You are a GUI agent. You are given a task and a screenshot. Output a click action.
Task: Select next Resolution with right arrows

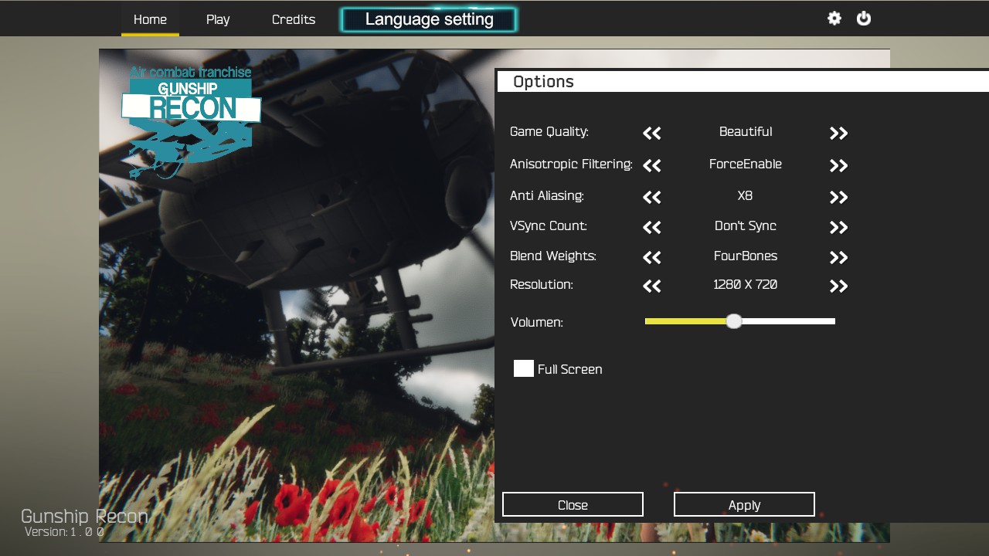[x=838, y=286]
